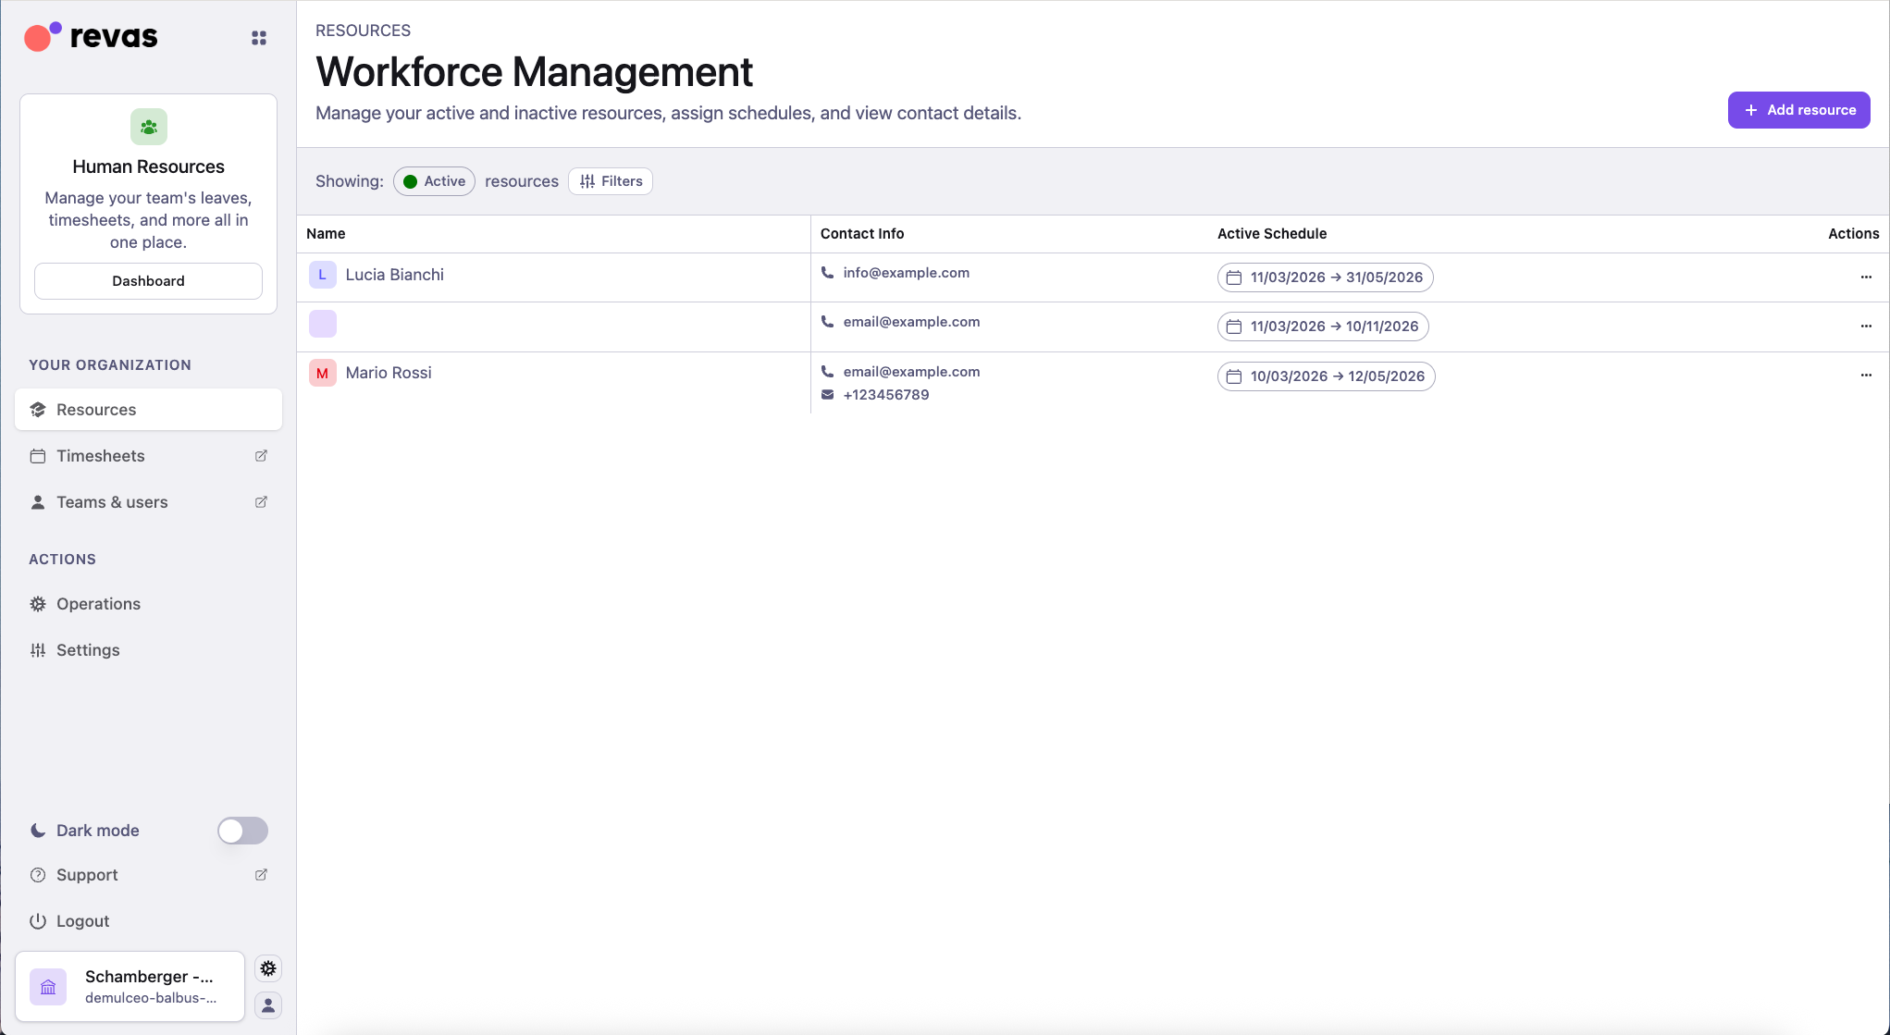This screenshot has width=1890, height=1035.
Task: Click the Add resource button
Action: 1797,110
